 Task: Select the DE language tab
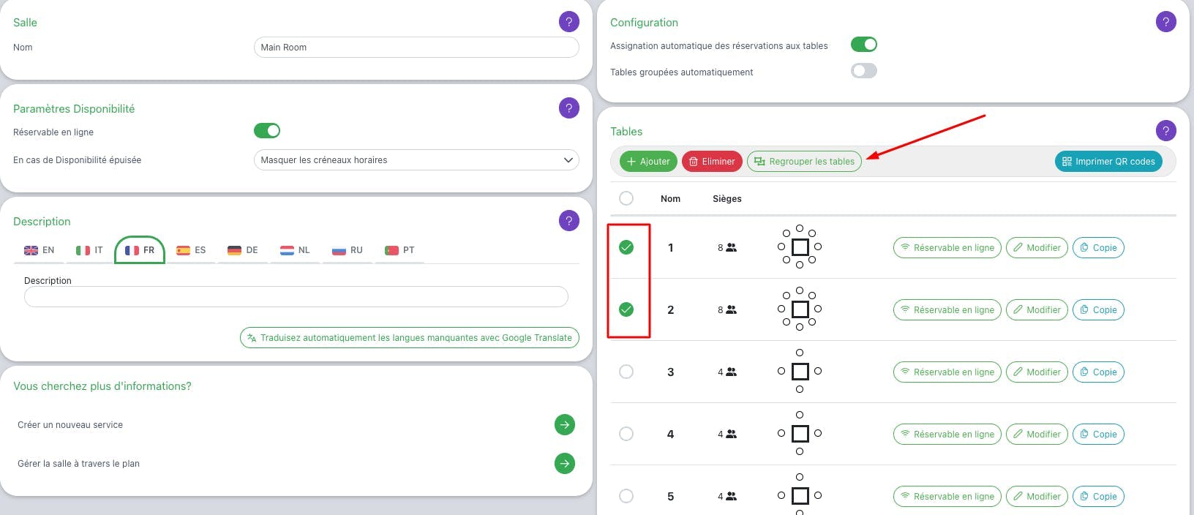point(243,250)
